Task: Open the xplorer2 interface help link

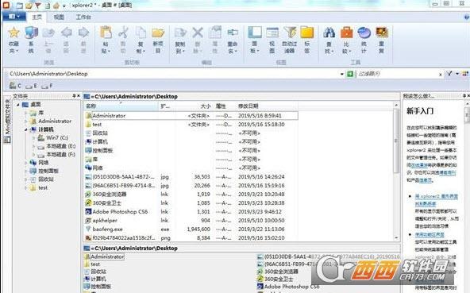Action: (436, 200)
